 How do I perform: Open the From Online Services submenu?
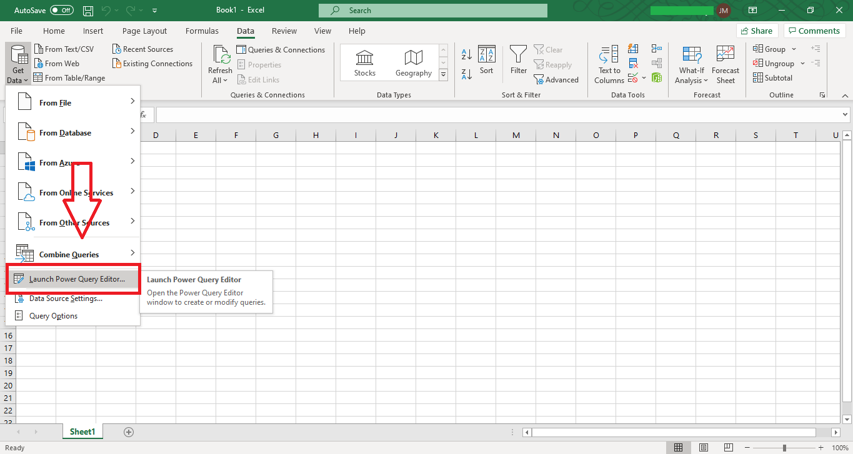tap(73, 192)
